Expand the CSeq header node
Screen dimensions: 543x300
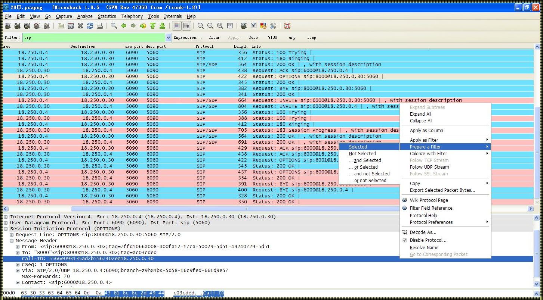[18, 265]
